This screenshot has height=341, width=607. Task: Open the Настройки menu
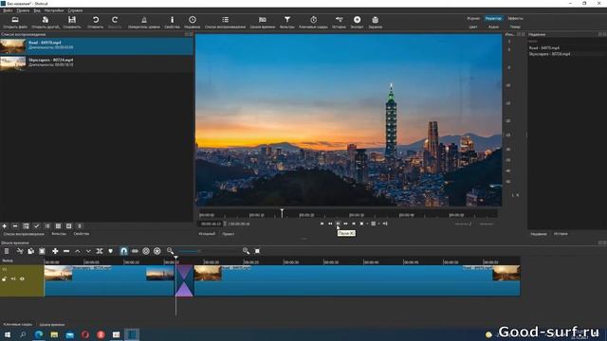tap(54, 10)
